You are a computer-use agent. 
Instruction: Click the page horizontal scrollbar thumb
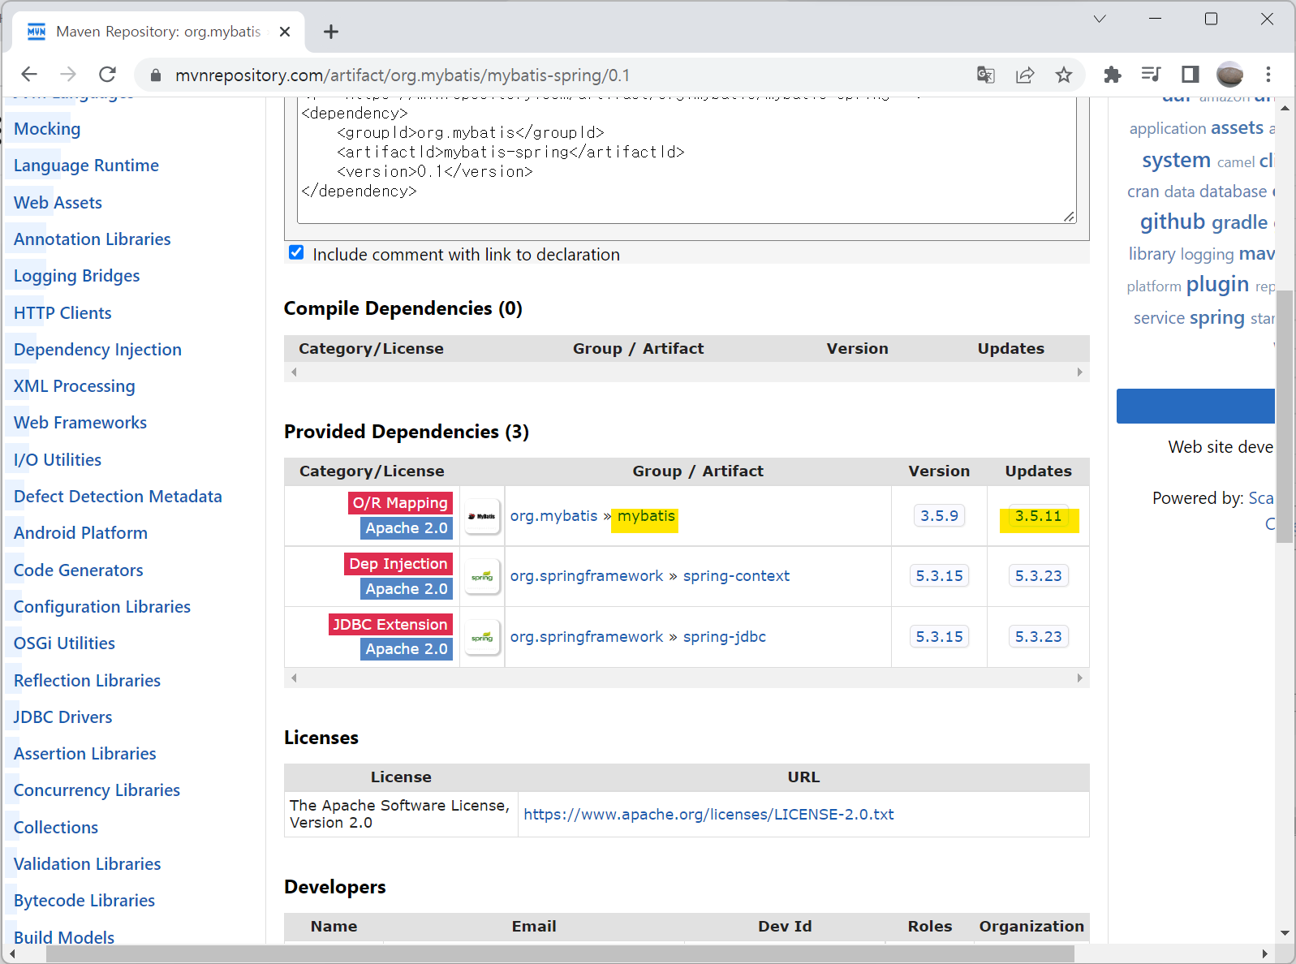(x=560, y=954)
